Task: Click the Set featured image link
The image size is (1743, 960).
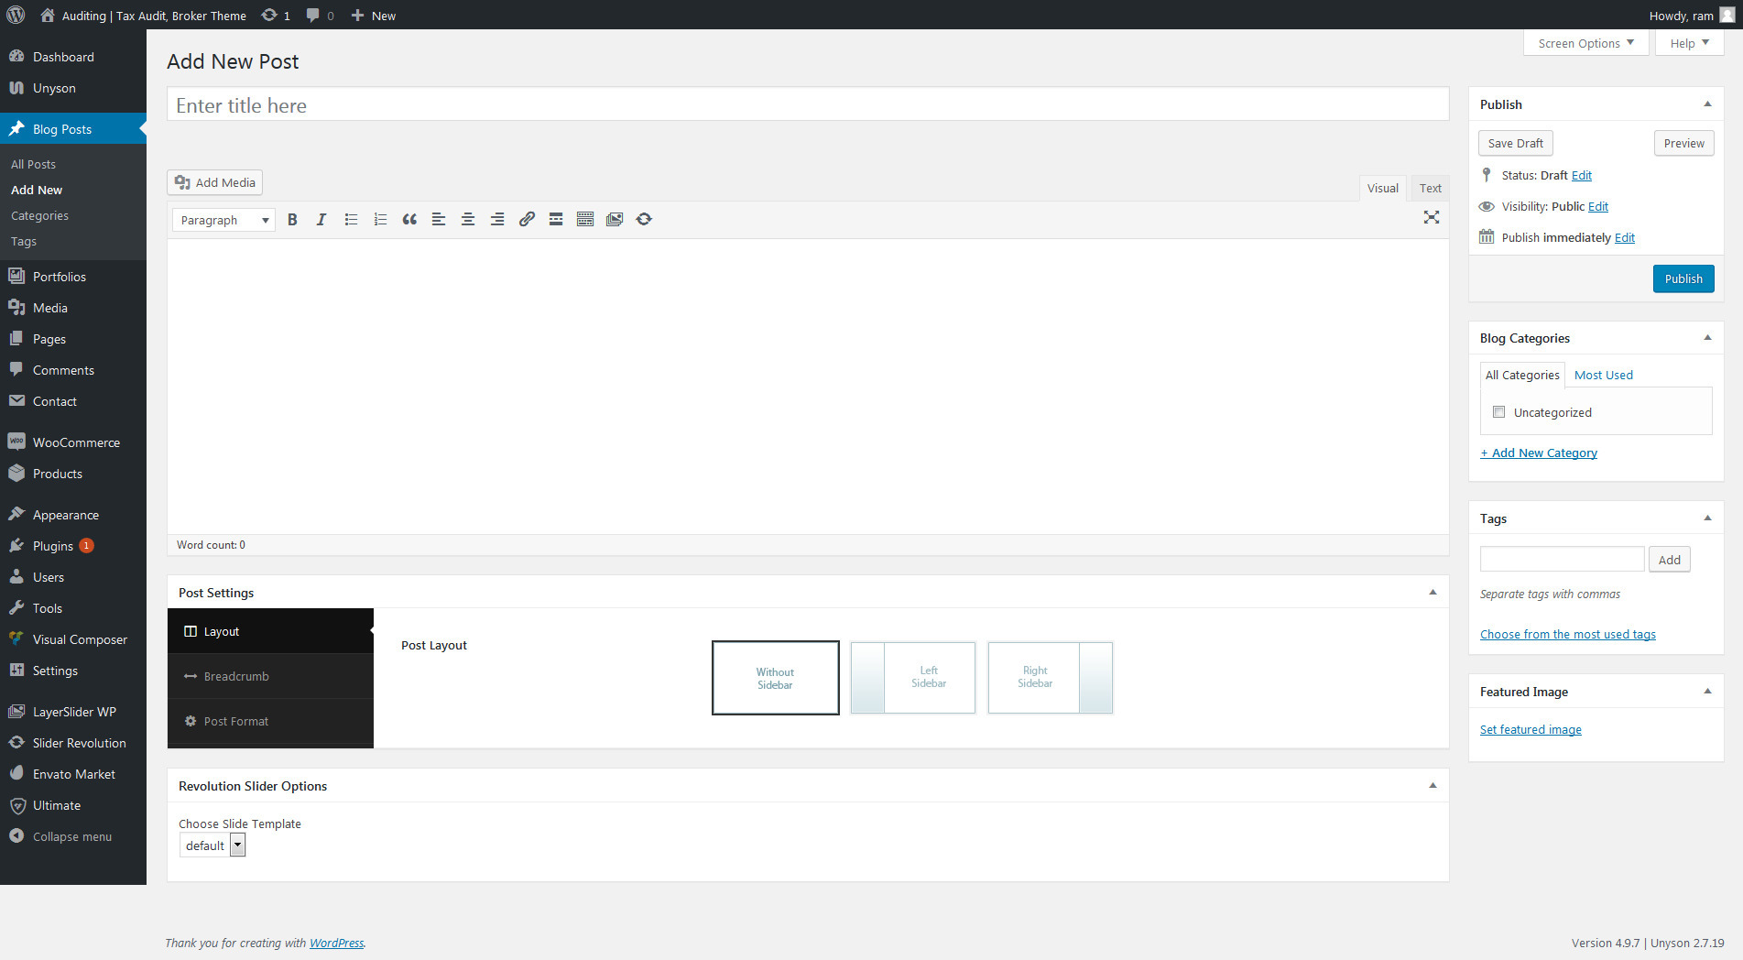Action: [1531, 729]
